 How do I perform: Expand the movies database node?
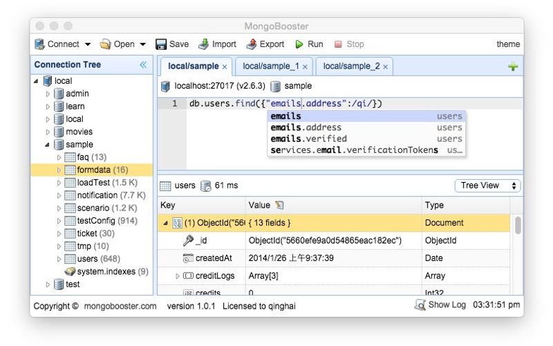click(x=48, y=132)
